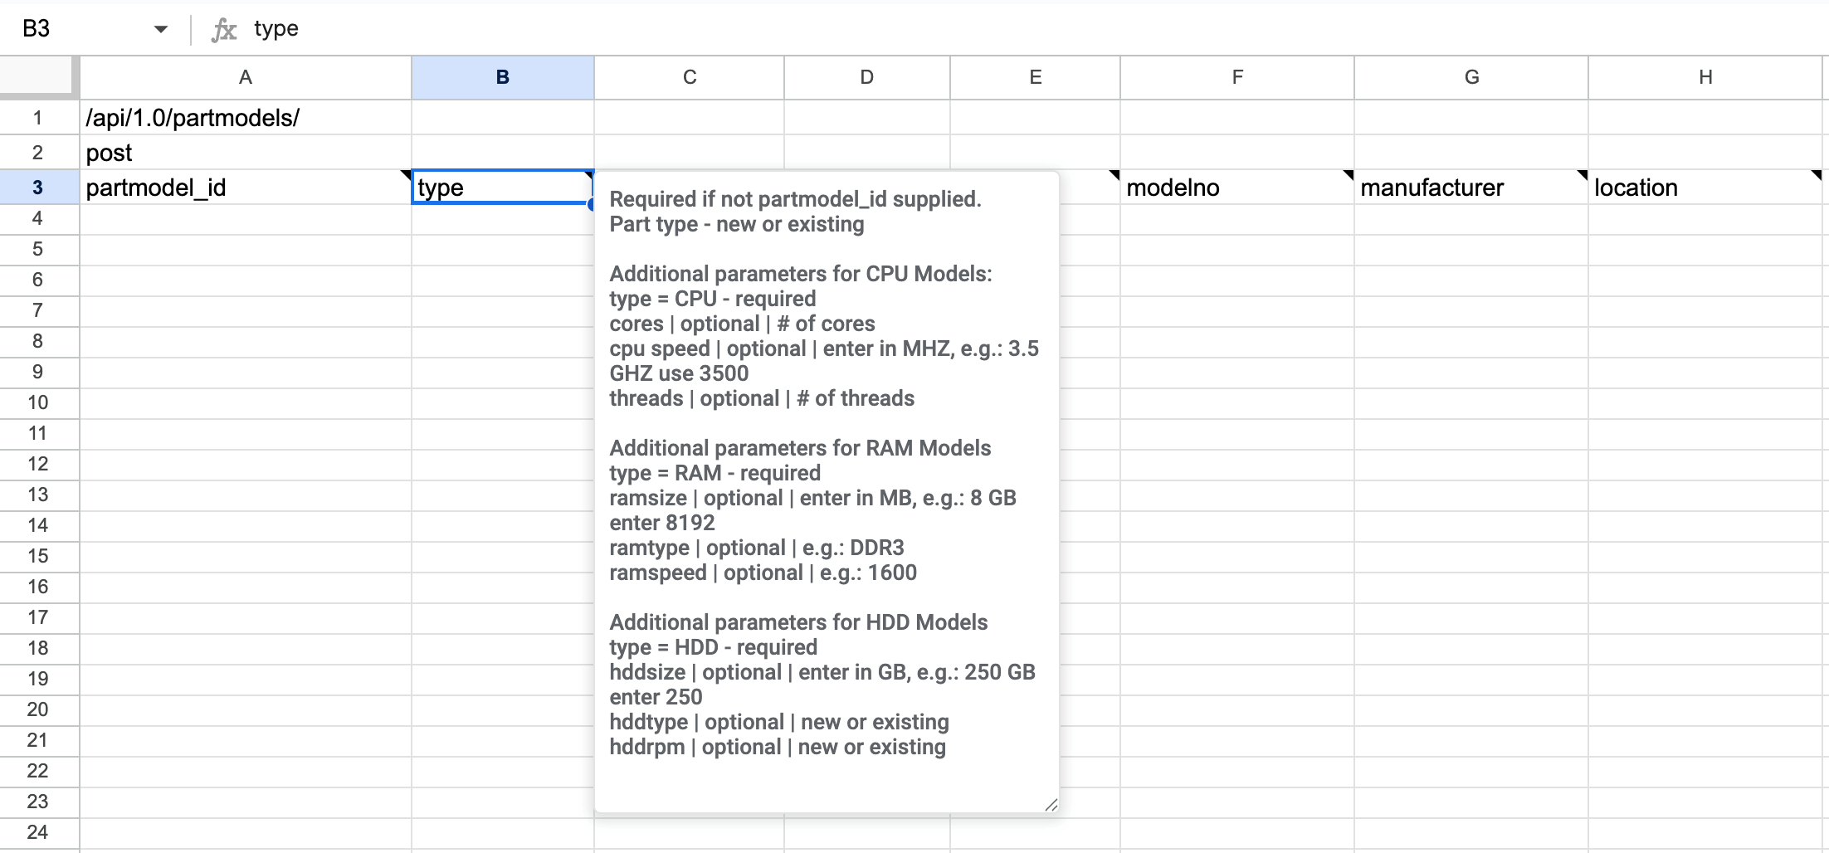Viewport: 1829px width, 853px height.
Task: Click the blue fill handle on cell B3
Action: pos(591,203)
